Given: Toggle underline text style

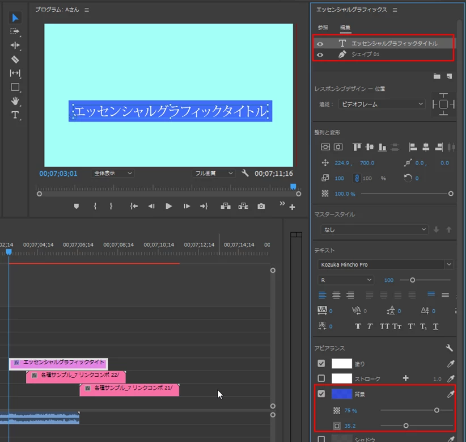Looking at the screenshot, I should (x=435, y=327).
